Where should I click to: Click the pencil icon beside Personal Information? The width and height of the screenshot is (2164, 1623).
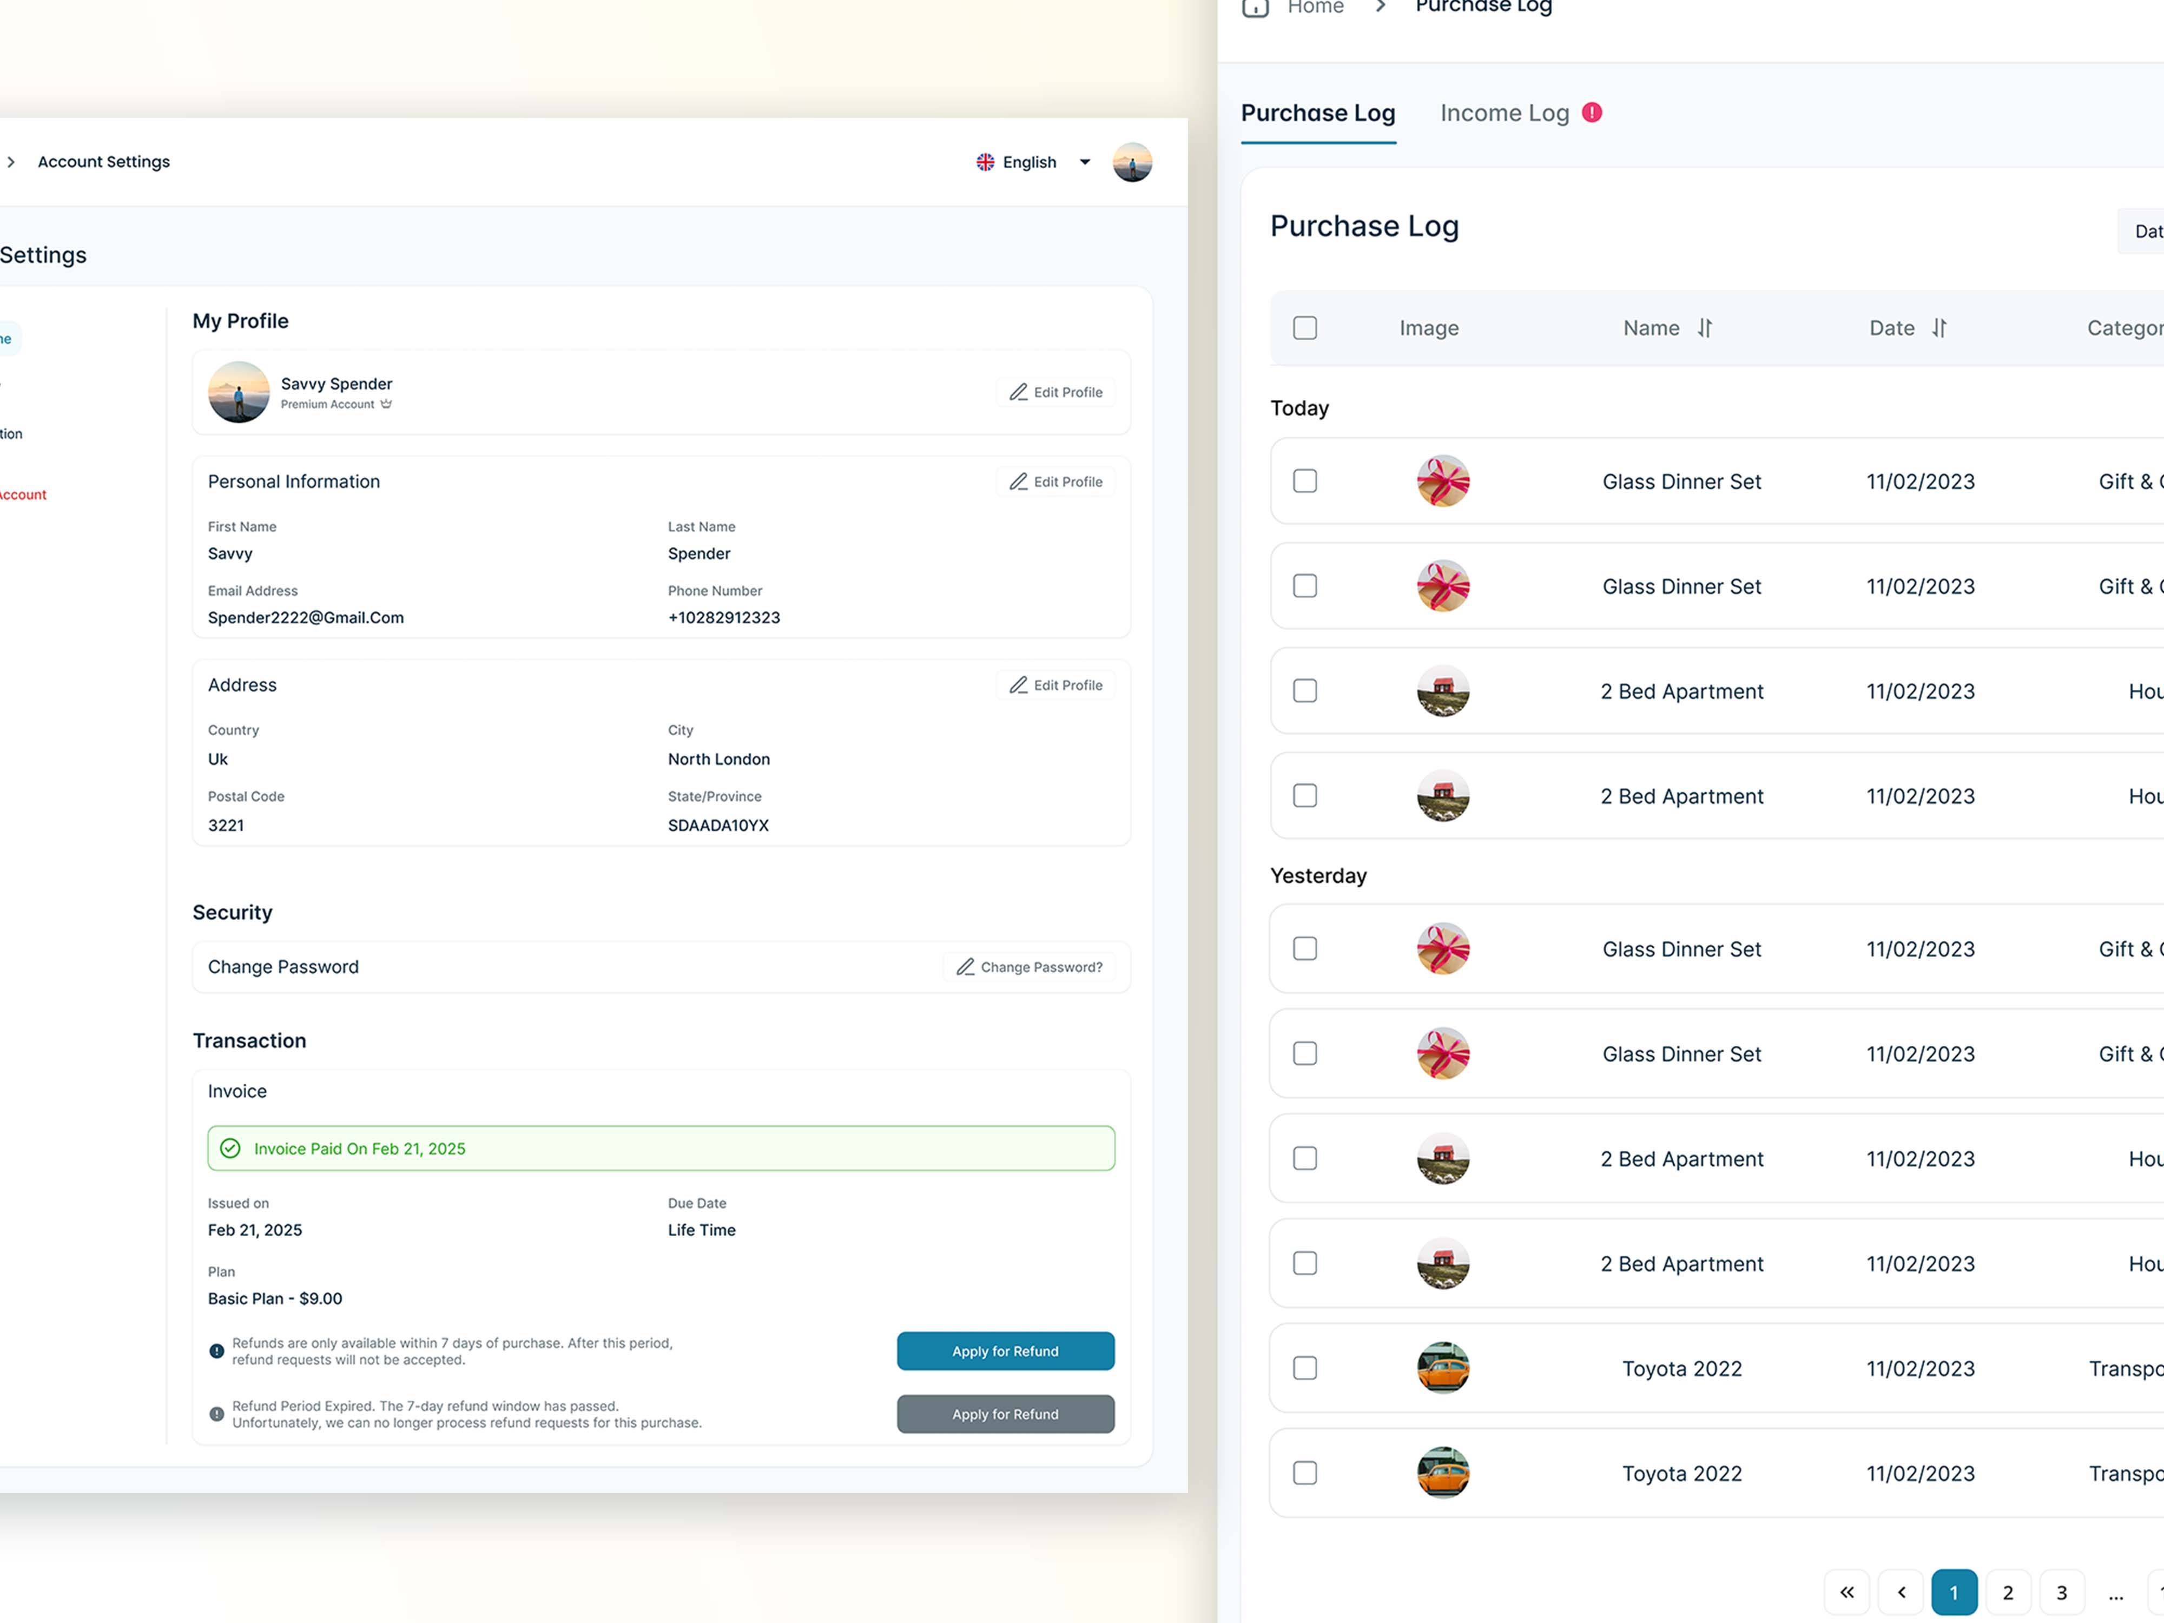1019,481
